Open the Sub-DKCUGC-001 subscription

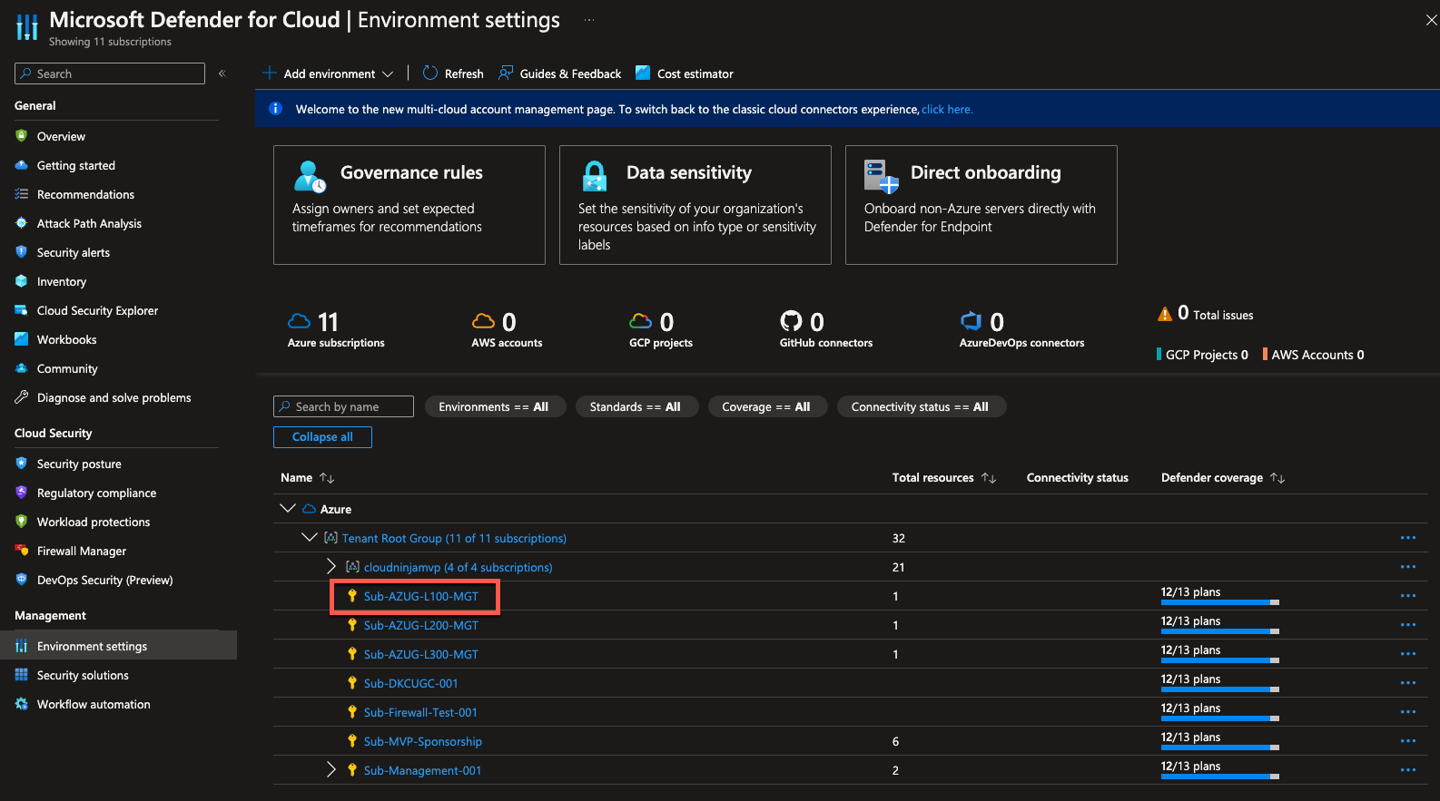coord(410,683)
